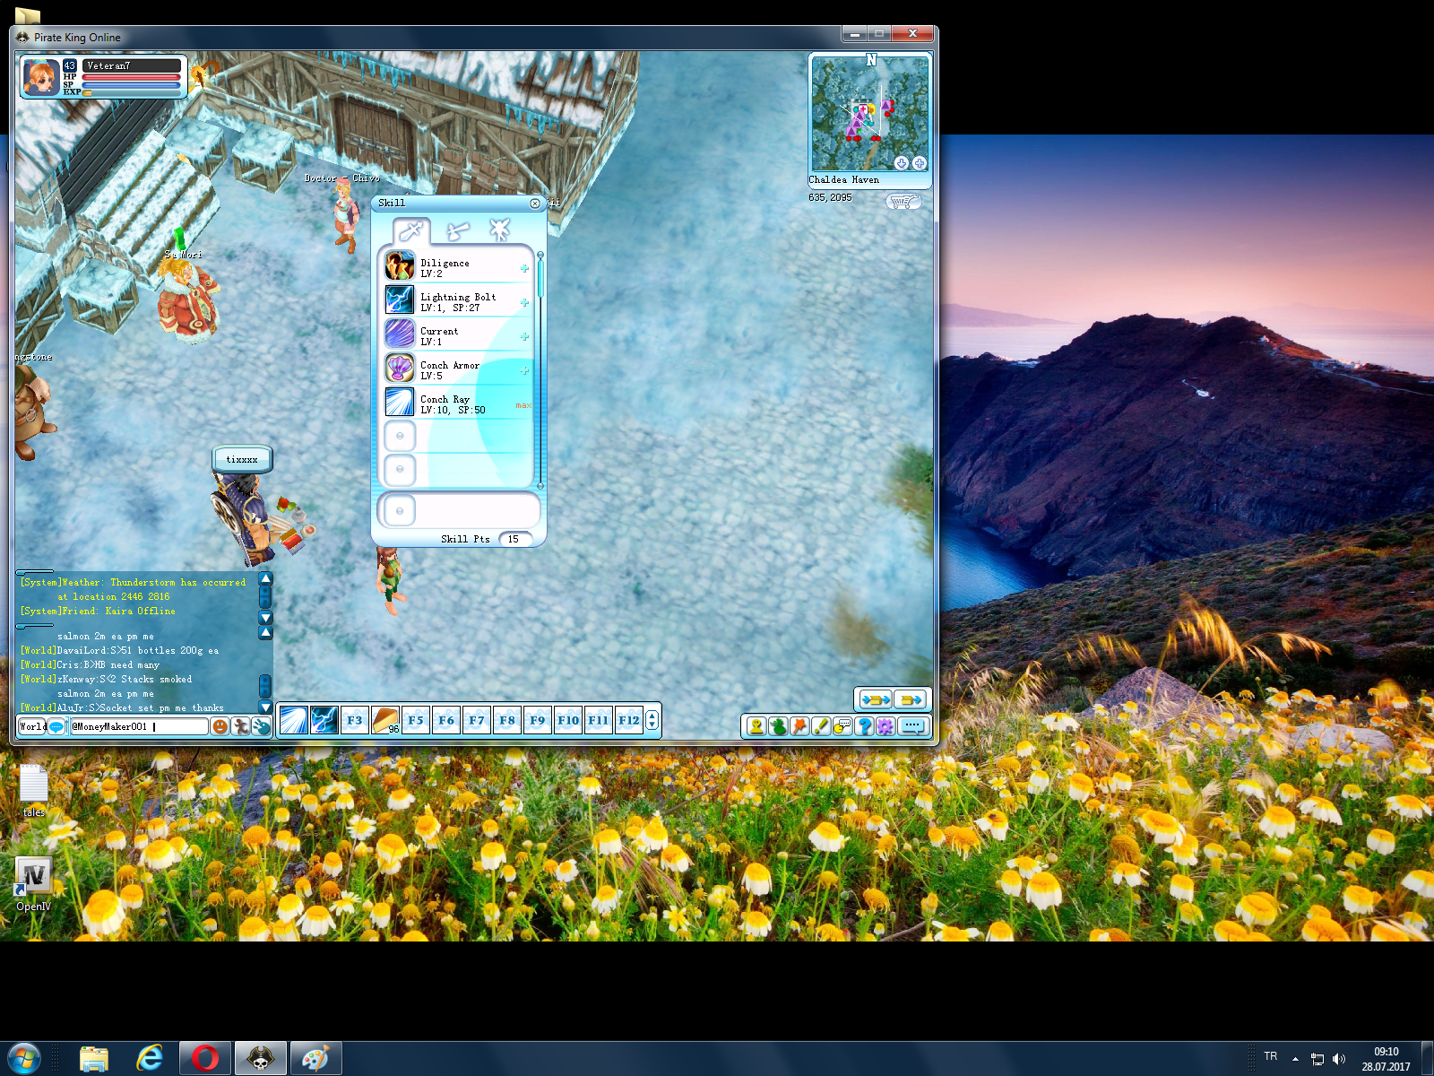Viewport: 1434px width, 1076px height.
Task: Add a skill point to Diligence
Action: (524, 268)
